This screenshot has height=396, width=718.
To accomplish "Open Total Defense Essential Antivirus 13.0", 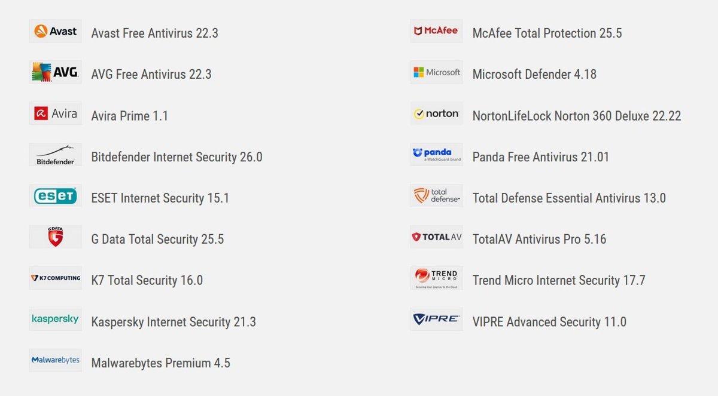I will (x=569, y=198).
